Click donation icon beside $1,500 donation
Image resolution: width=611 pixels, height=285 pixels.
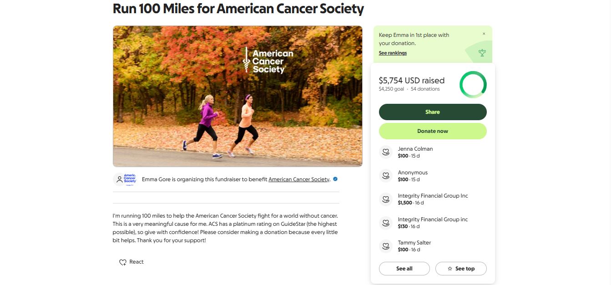(x=386, y=199)
